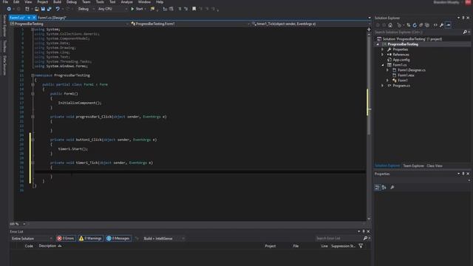Pin the Solution Explorer panel
Screen dimensions: 473x266
tap(463, 18)
